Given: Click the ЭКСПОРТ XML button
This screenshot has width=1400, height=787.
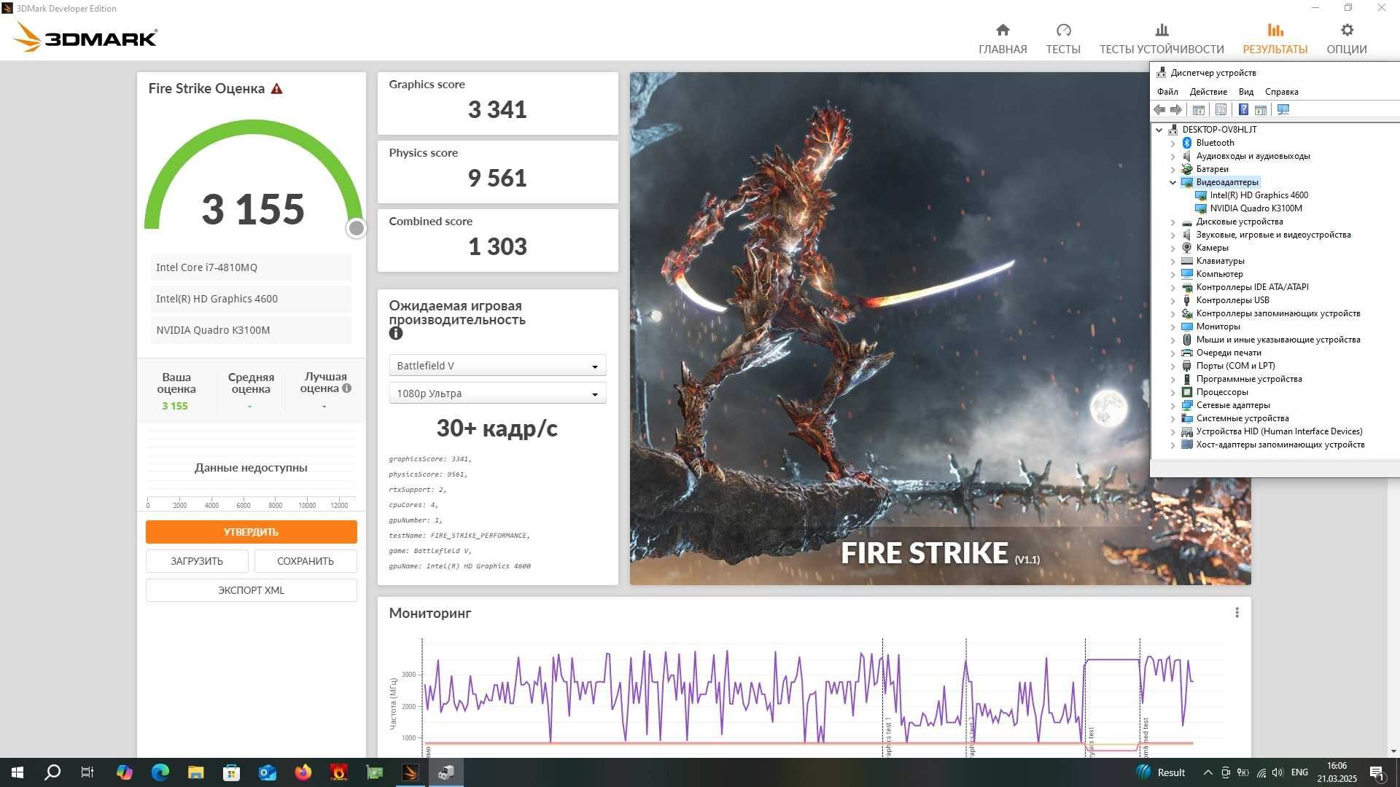Looking at the screenshot, I should click(251, 590).
